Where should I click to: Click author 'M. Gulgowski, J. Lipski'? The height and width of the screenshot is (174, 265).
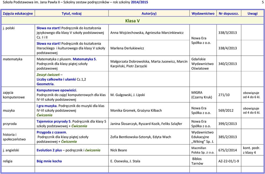point(128,95)
